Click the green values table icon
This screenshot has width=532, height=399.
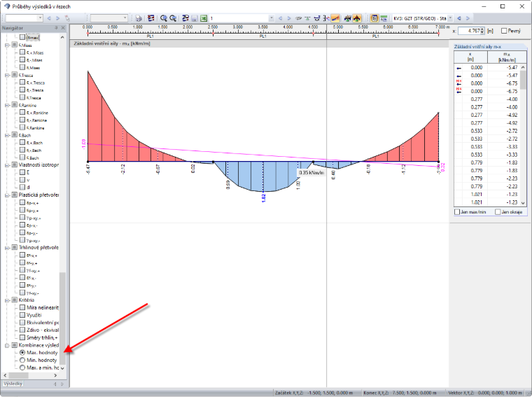pos(384,18)
